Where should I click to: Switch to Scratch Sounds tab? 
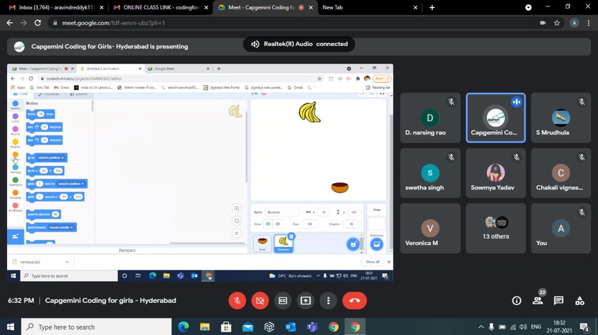[79, 94]
